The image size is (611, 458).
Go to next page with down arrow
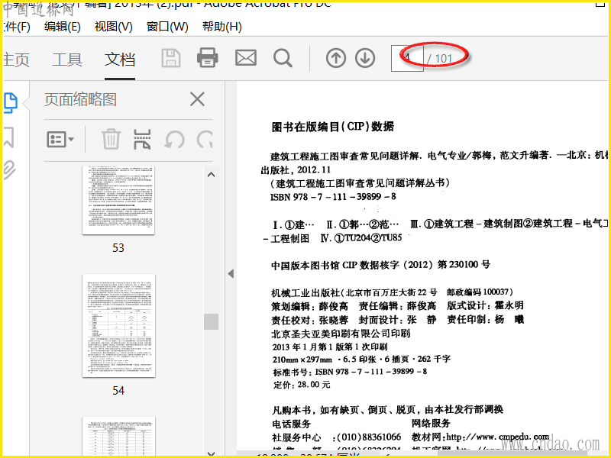click(x=365, y=59)
